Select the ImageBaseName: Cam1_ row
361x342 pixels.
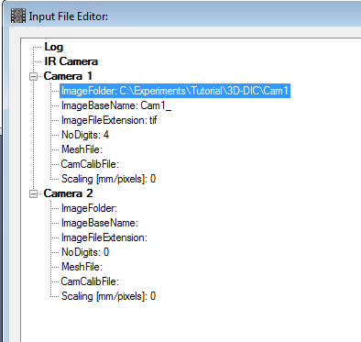(x=116, y=105)
